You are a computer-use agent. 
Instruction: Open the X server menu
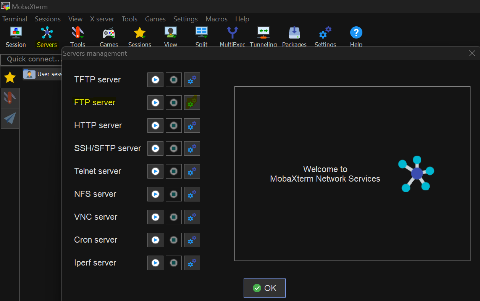pyautogui.click(x=102, y=19)
